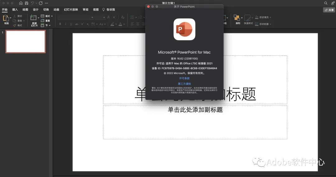
Task: Click the New Slide (新建幻灯片) icon
Action: coord(33,18)
